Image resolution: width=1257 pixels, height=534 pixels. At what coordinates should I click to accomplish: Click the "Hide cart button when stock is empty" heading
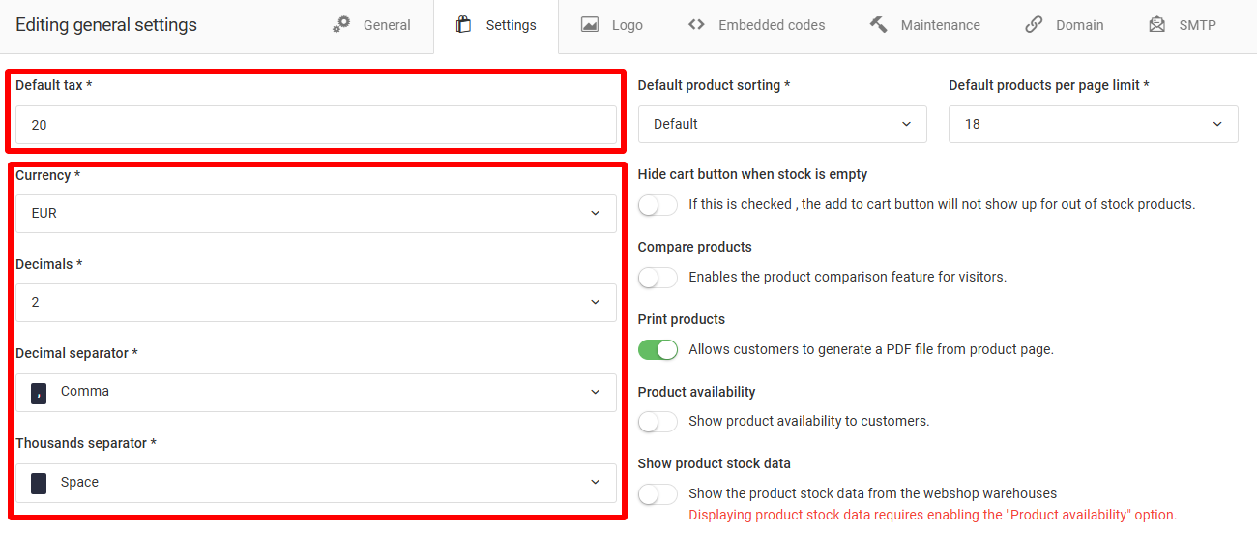pos(752,174)
